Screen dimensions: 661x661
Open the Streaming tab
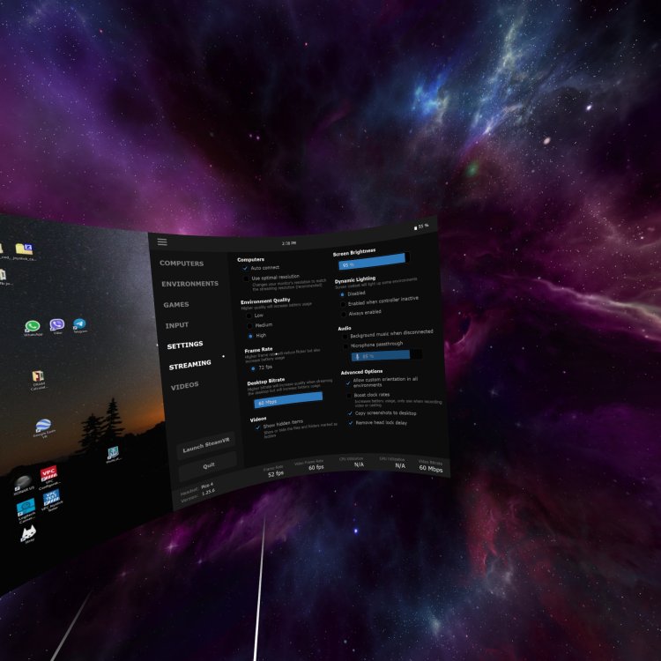pos(190,365)
